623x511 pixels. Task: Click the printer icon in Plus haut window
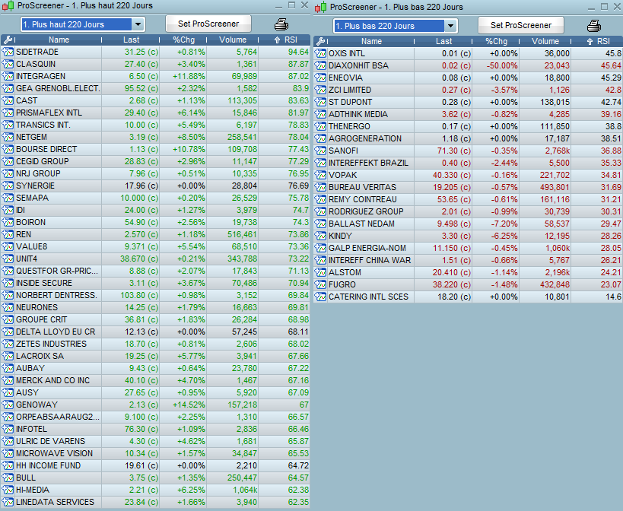281,24
